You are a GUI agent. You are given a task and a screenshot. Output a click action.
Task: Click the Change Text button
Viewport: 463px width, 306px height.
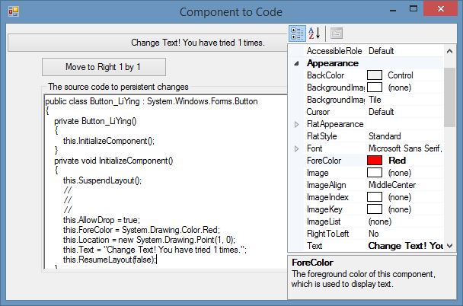[x=148, y=43]
